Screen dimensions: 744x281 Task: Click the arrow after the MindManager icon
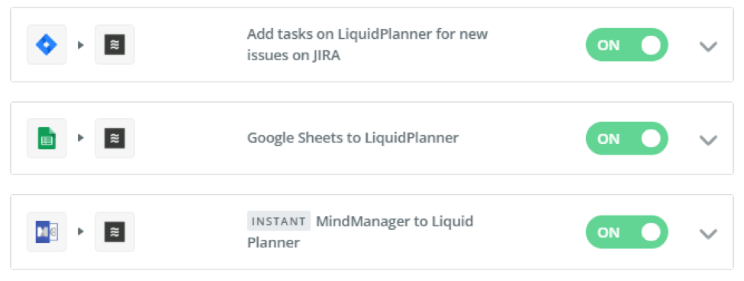(x=81, y=232)
